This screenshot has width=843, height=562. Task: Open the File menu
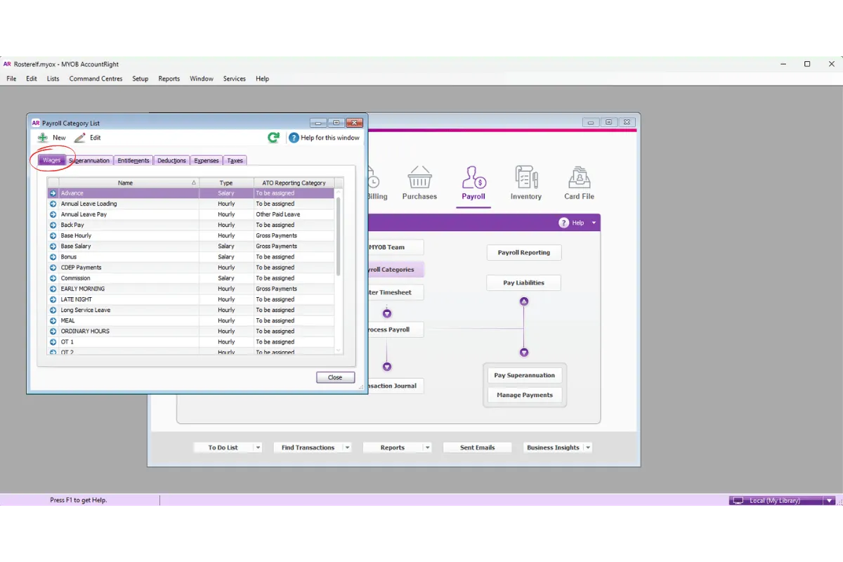[x=11, y=79]
